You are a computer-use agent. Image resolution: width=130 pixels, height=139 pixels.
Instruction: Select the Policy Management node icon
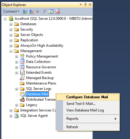click(22, 56)
